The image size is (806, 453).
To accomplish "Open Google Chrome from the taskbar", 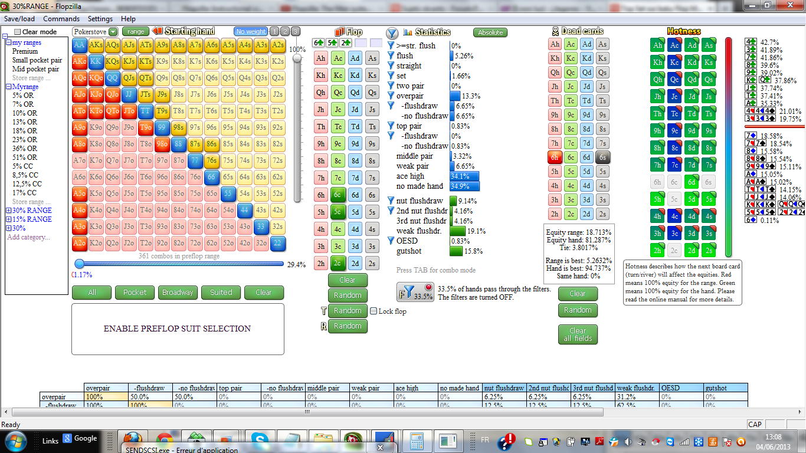I will pos(165,441).
